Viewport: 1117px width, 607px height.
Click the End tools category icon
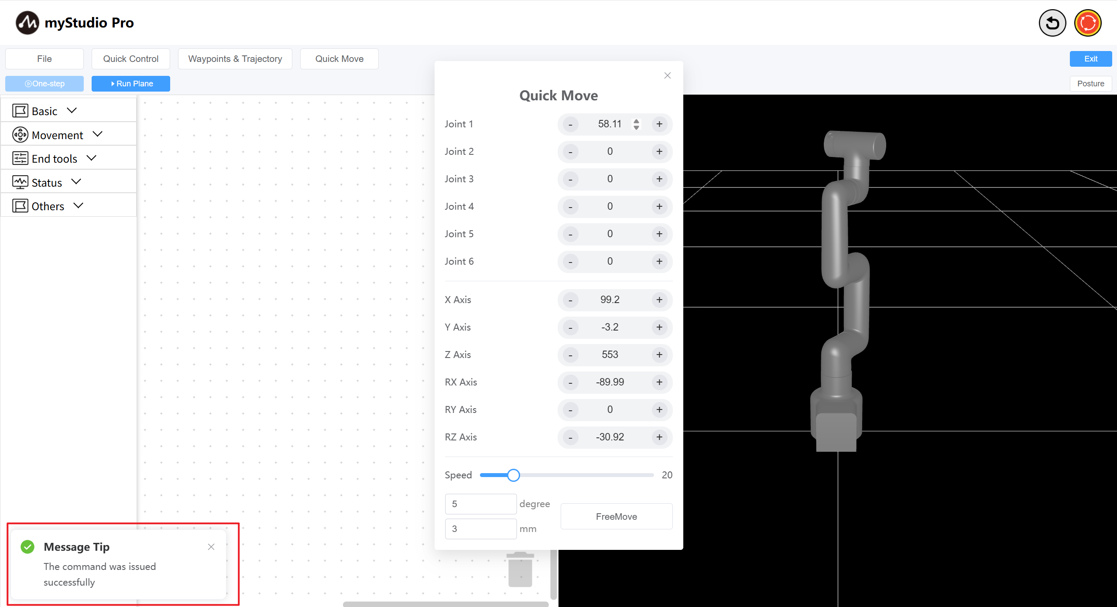point(20,158)
